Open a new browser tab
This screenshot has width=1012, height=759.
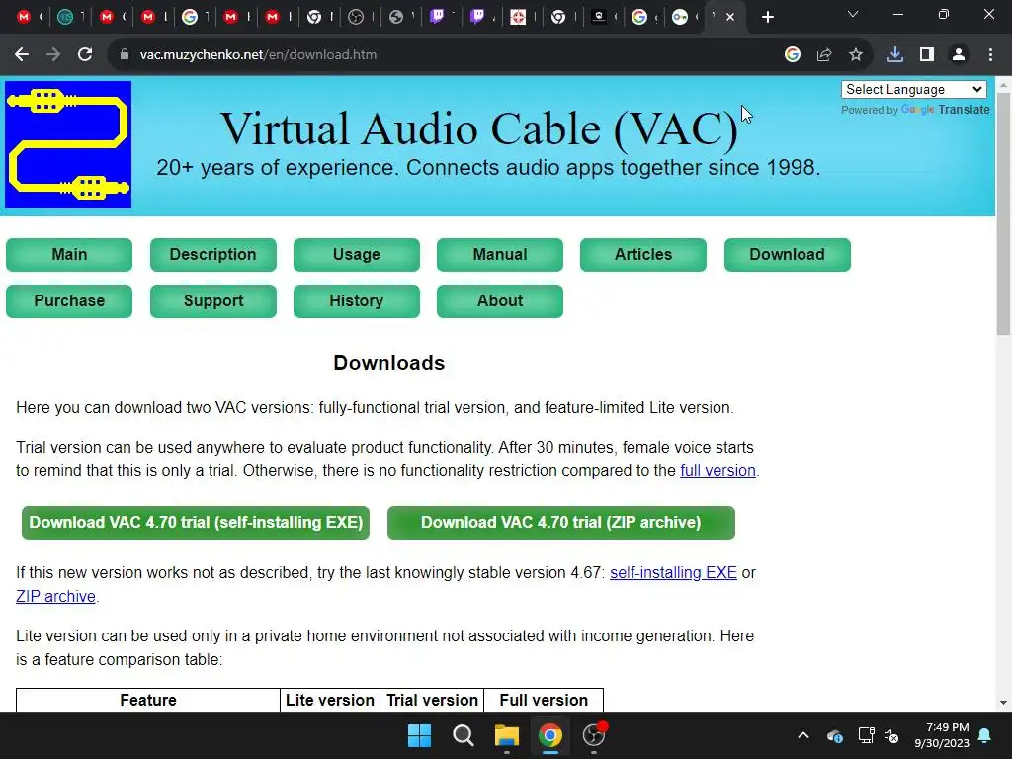pyautogui.click(x=767, y=18)
